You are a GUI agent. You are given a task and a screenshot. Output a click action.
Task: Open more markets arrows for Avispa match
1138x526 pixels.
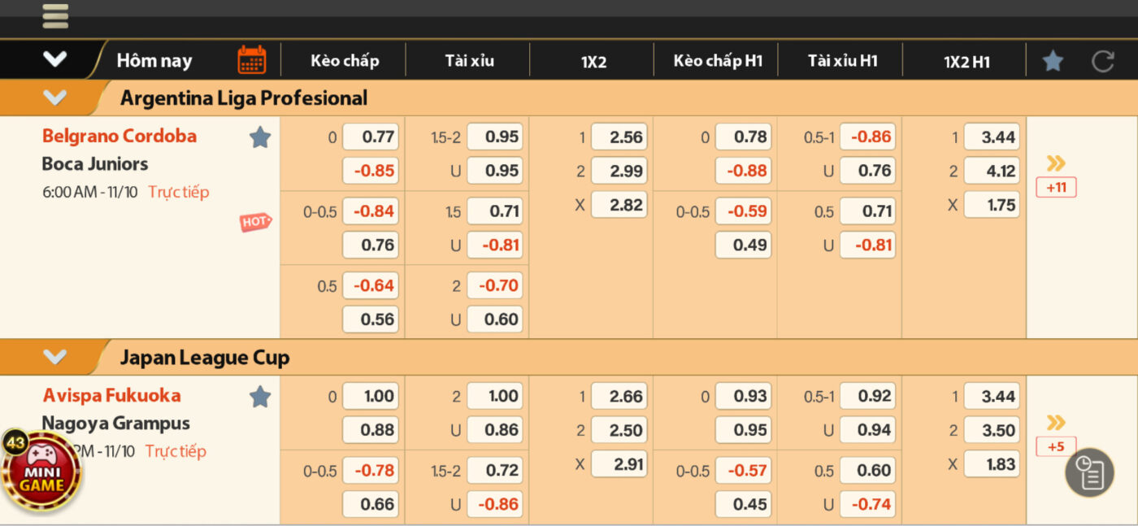point(1056,422)
